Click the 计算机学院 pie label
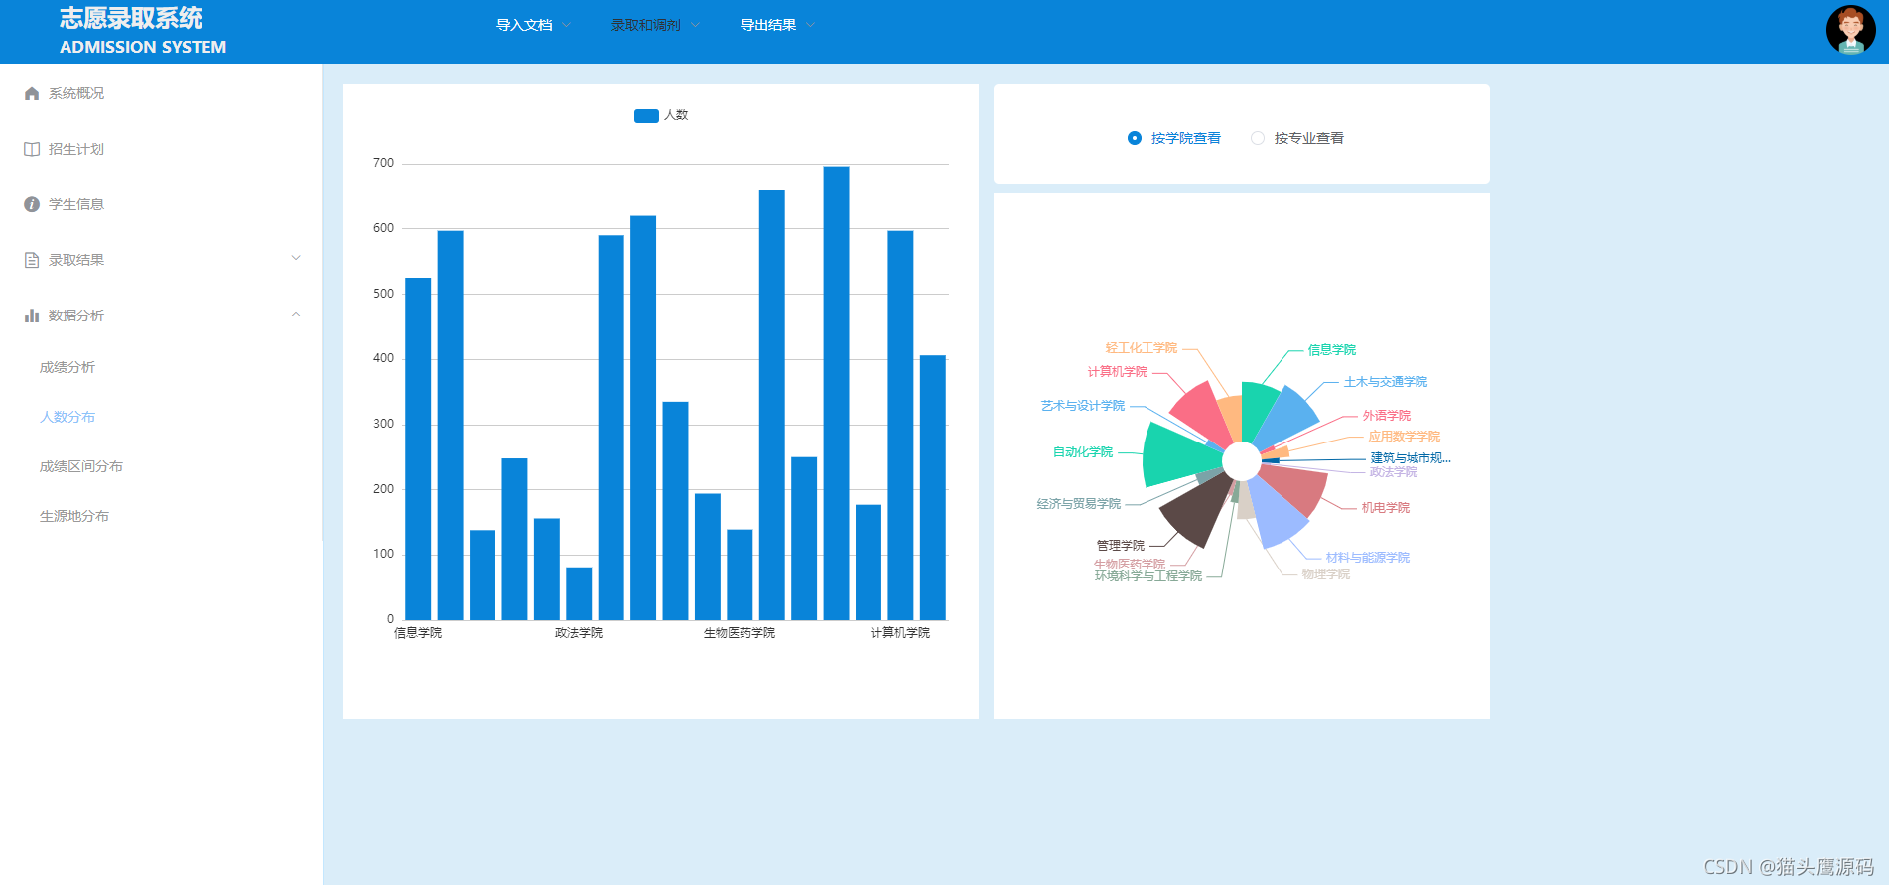 click(x=1117, y=372)
